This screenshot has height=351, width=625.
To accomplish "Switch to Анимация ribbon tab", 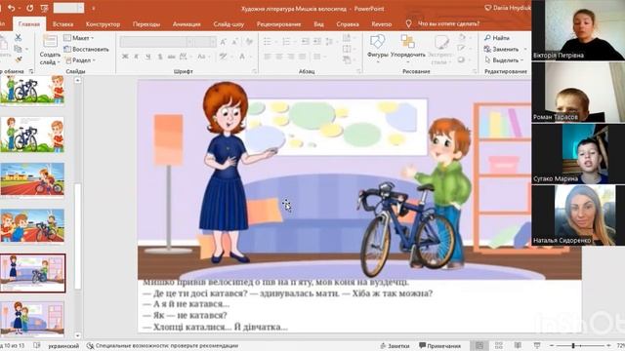I will click(187, 23).
